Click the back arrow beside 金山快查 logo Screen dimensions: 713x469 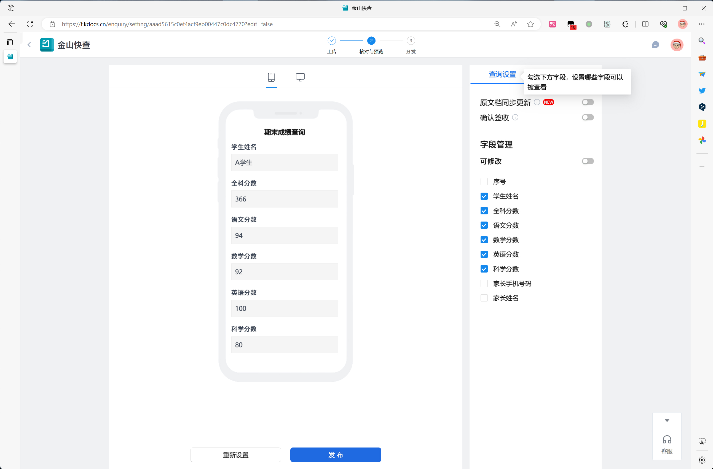point(29,45)
